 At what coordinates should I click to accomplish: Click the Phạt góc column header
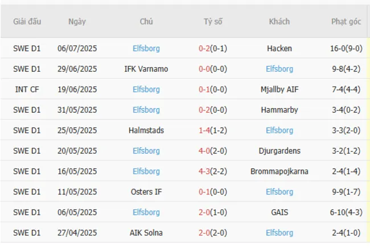(346, 22)
